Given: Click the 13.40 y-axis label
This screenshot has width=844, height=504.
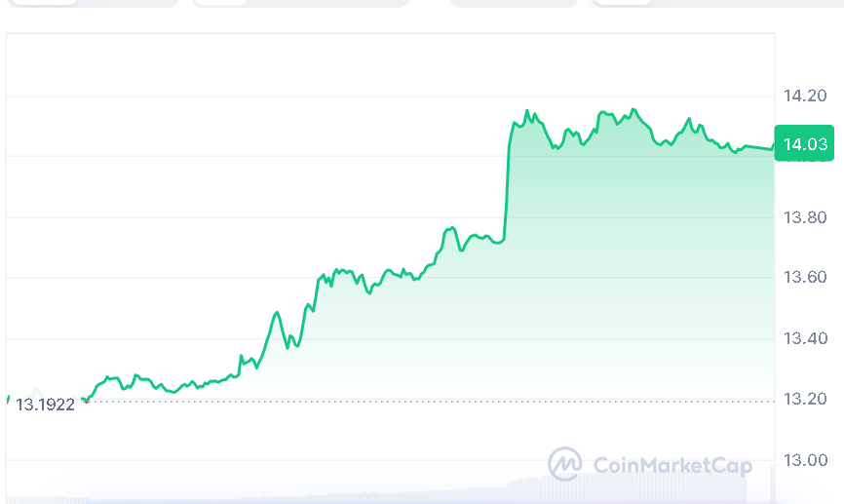Looking at the screenshot, I should pos(805,339).
